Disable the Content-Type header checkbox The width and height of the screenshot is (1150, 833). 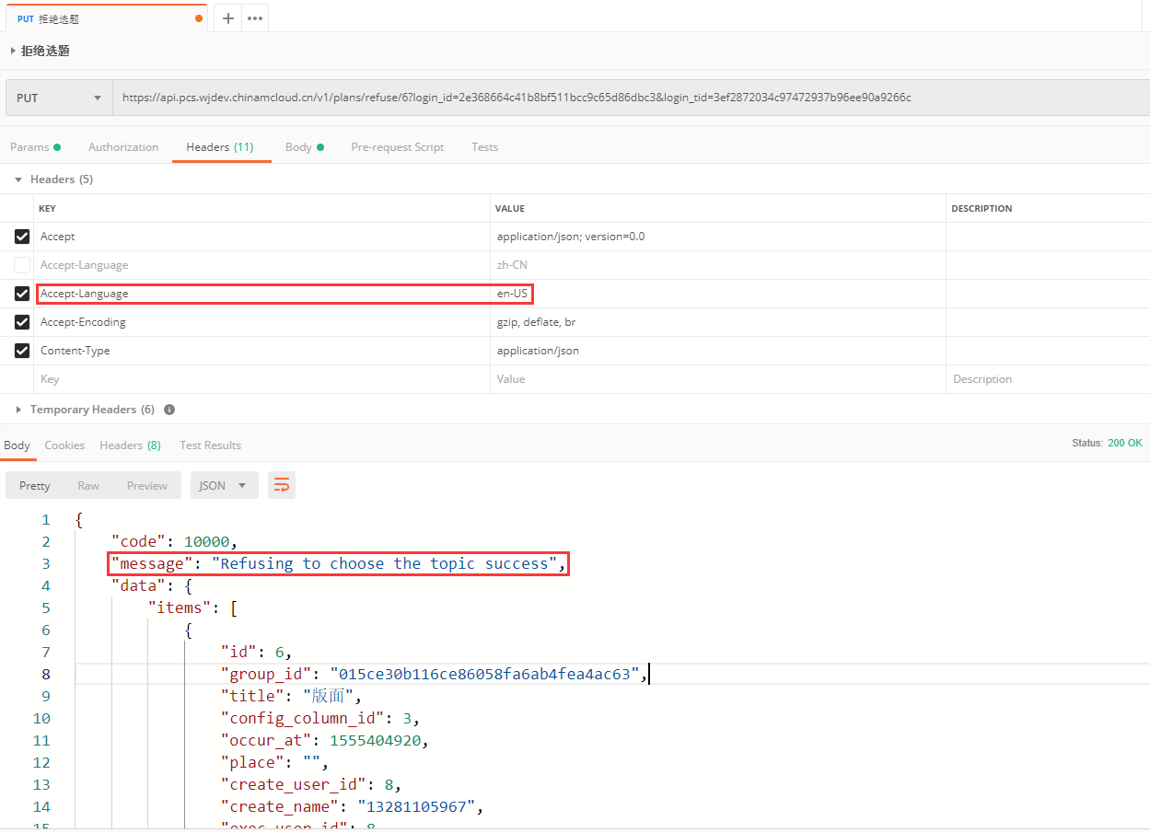pos(22,351)
